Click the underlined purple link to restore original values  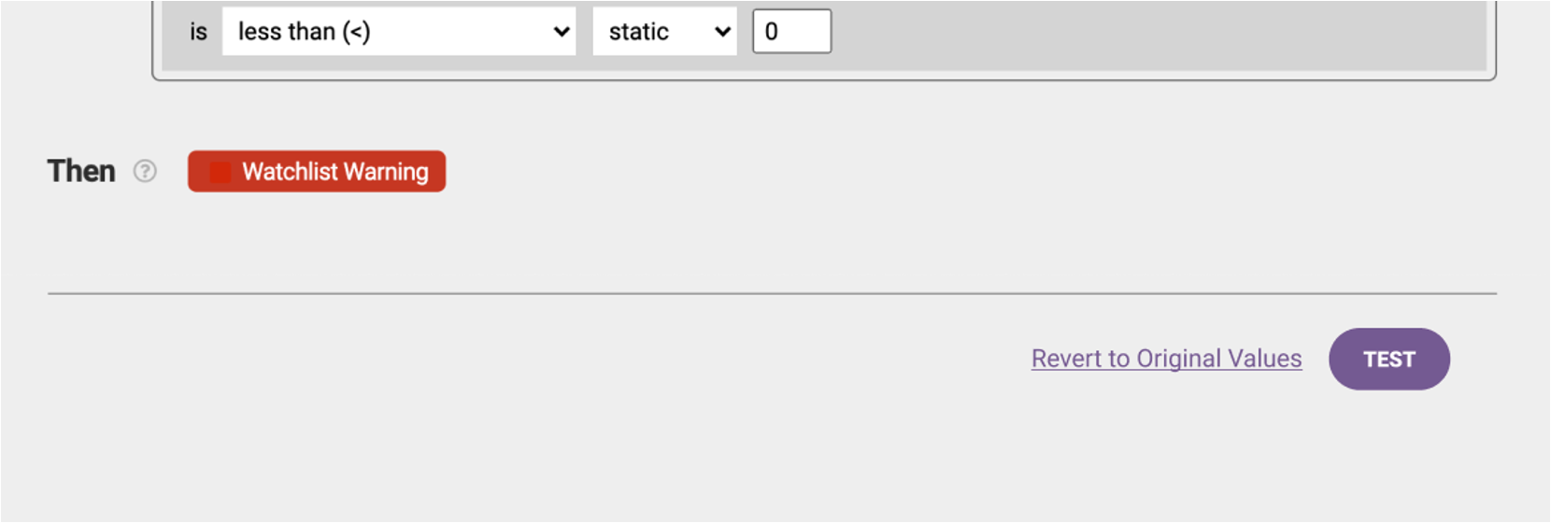(x=1166, y=359)
